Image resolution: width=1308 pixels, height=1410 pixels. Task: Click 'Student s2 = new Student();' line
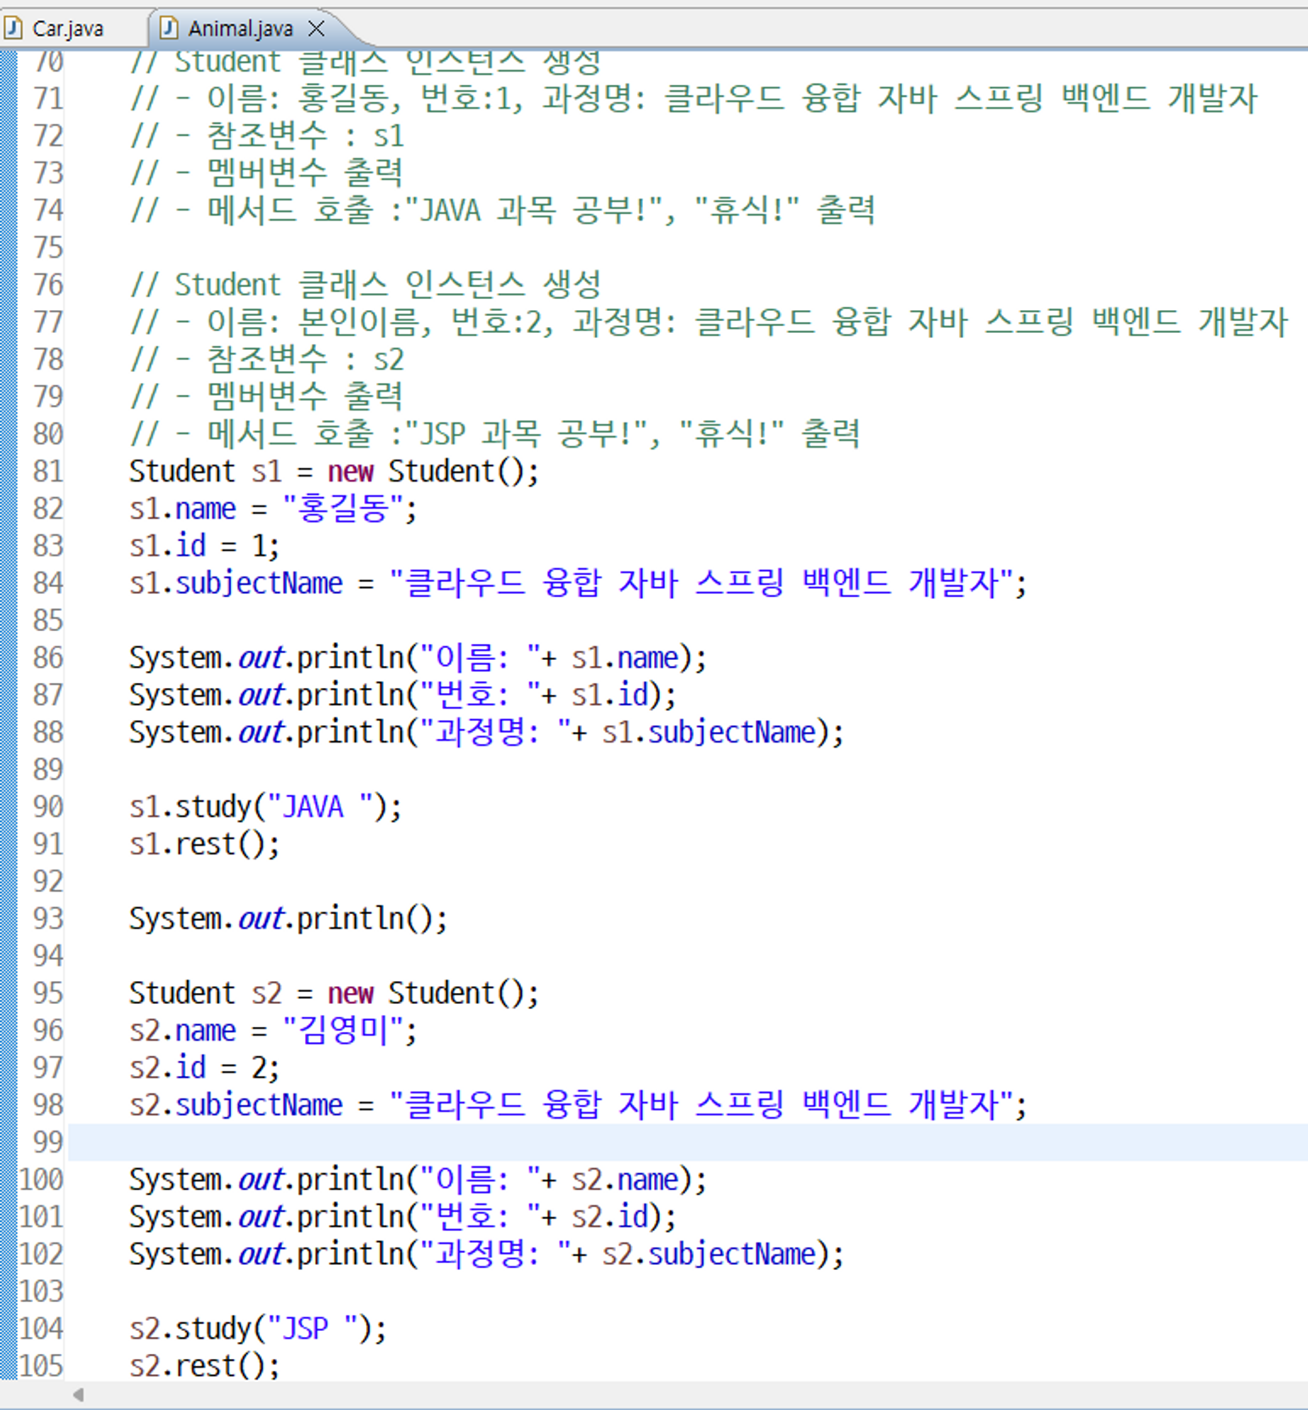point(334,994)
